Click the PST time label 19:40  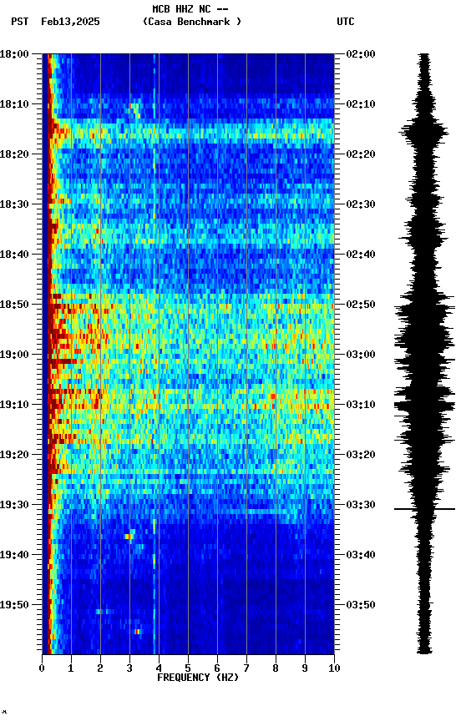coord(14,555)
